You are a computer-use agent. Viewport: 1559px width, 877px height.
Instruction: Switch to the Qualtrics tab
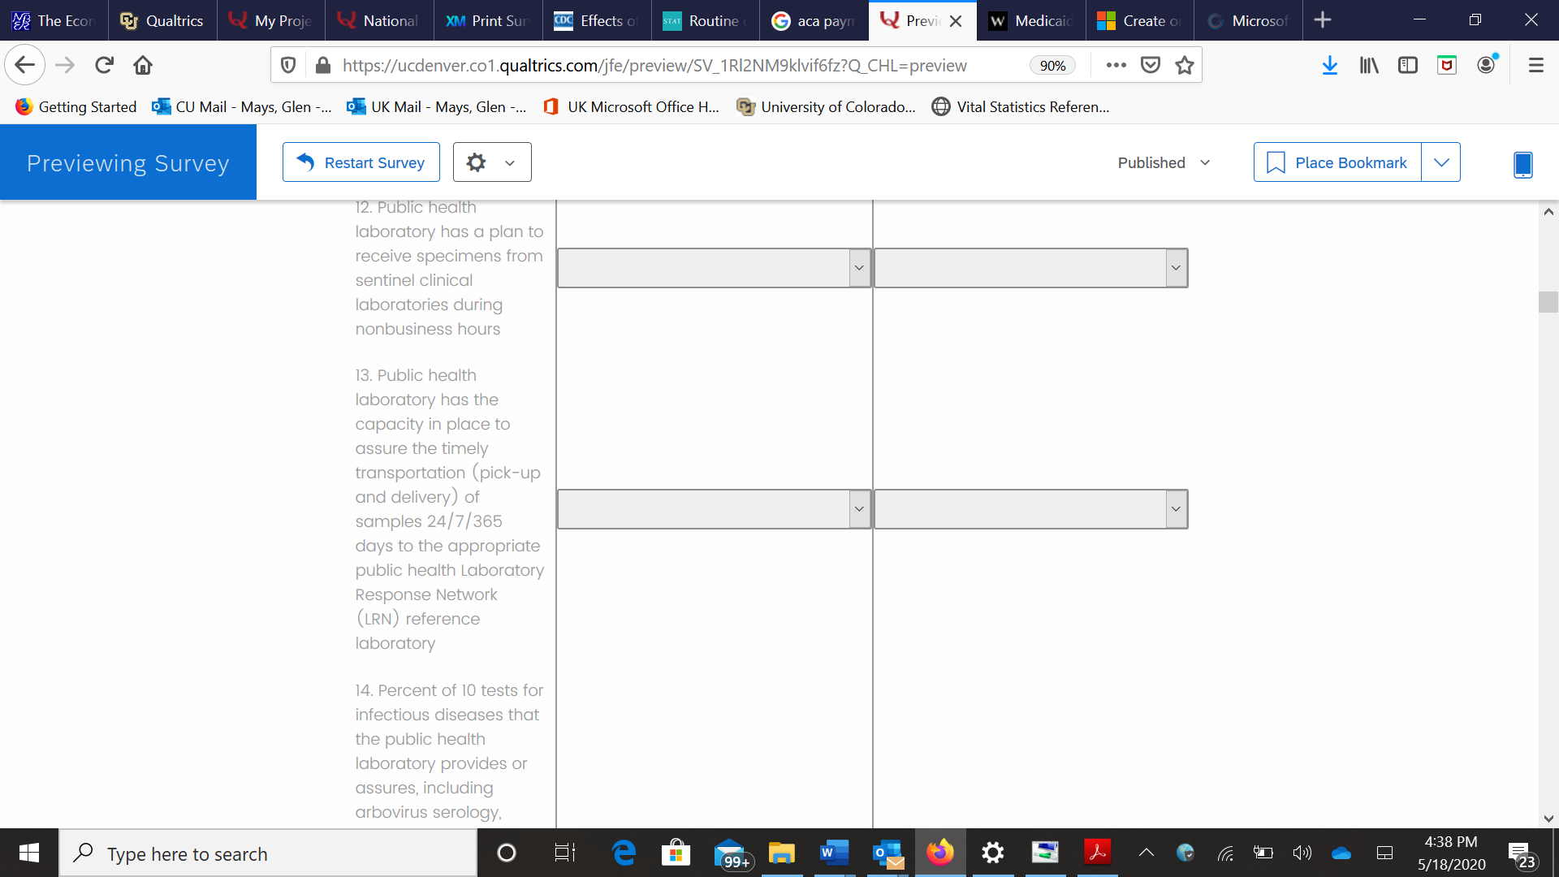coord(162,20)
